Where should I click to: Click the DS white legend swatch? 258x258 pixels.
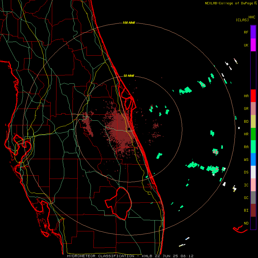click(x=253, y=172)
